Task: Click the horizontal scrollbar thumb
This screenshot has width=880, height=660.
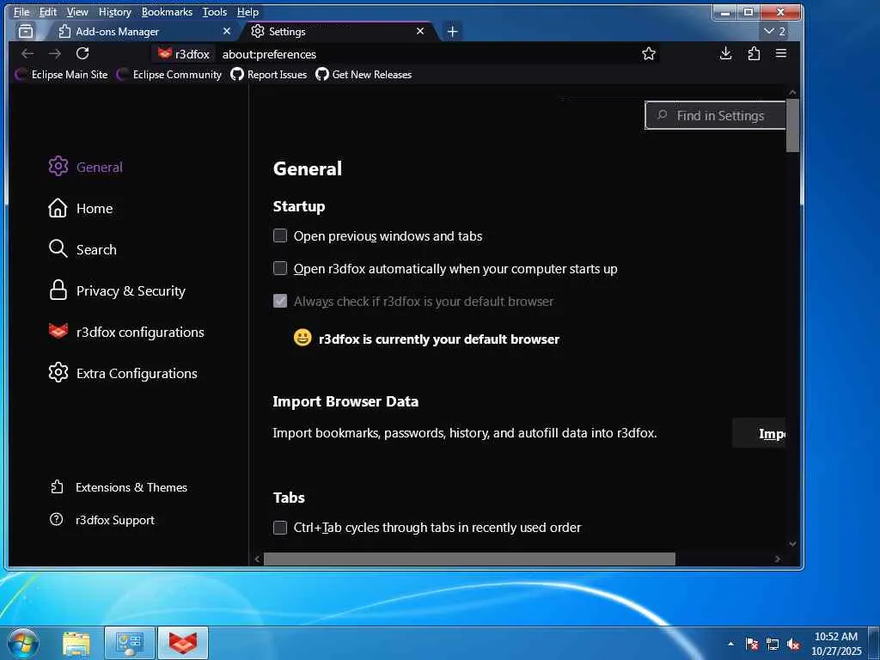Action: 469,559
